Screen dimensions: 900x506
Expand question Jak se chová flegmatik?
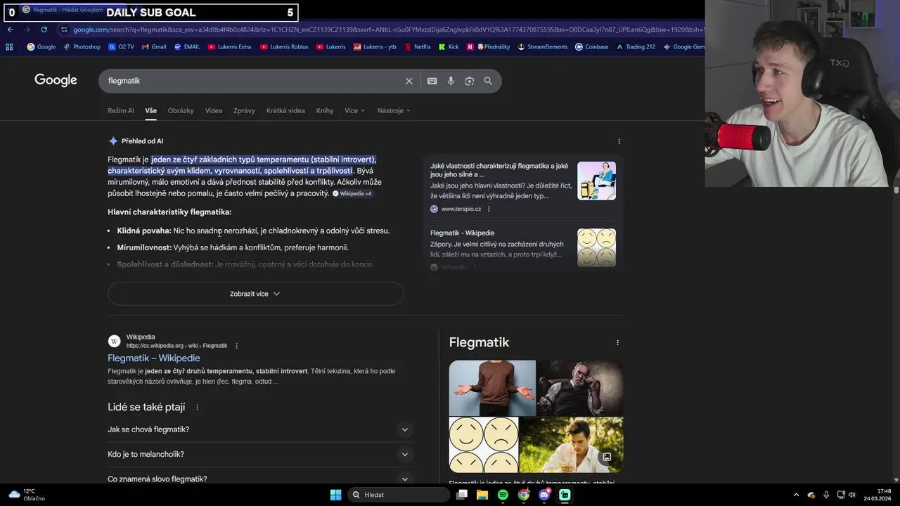260,429
